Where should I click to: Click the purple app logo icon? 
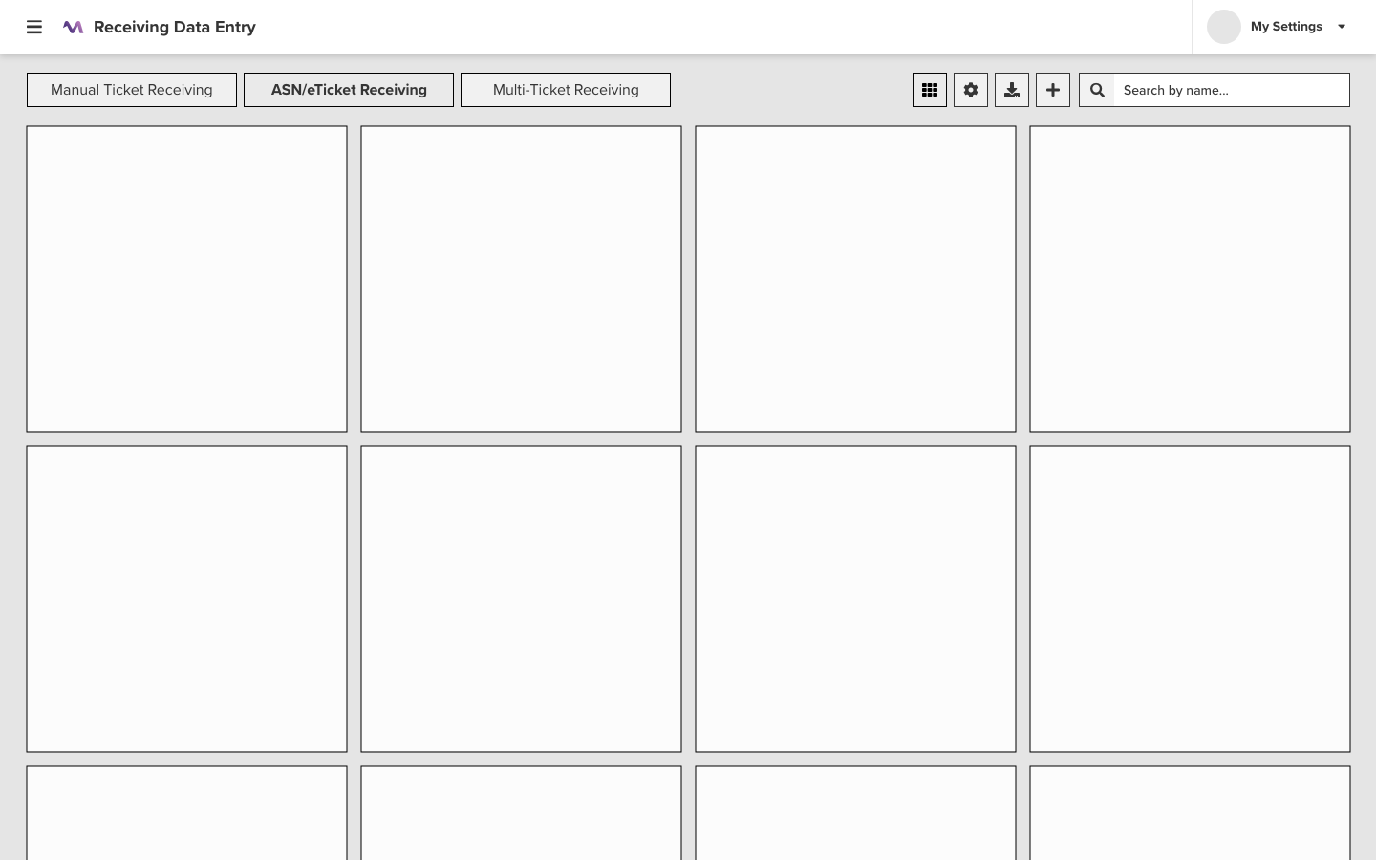(73, 27)
